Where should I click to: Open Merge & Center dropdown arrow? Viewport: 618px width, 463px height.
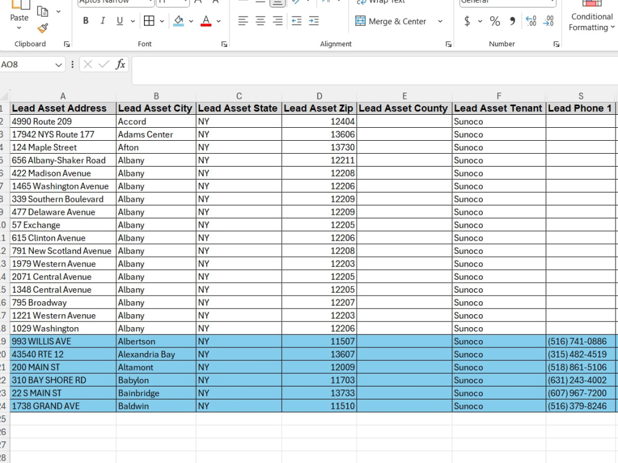(x=440, y=21)
